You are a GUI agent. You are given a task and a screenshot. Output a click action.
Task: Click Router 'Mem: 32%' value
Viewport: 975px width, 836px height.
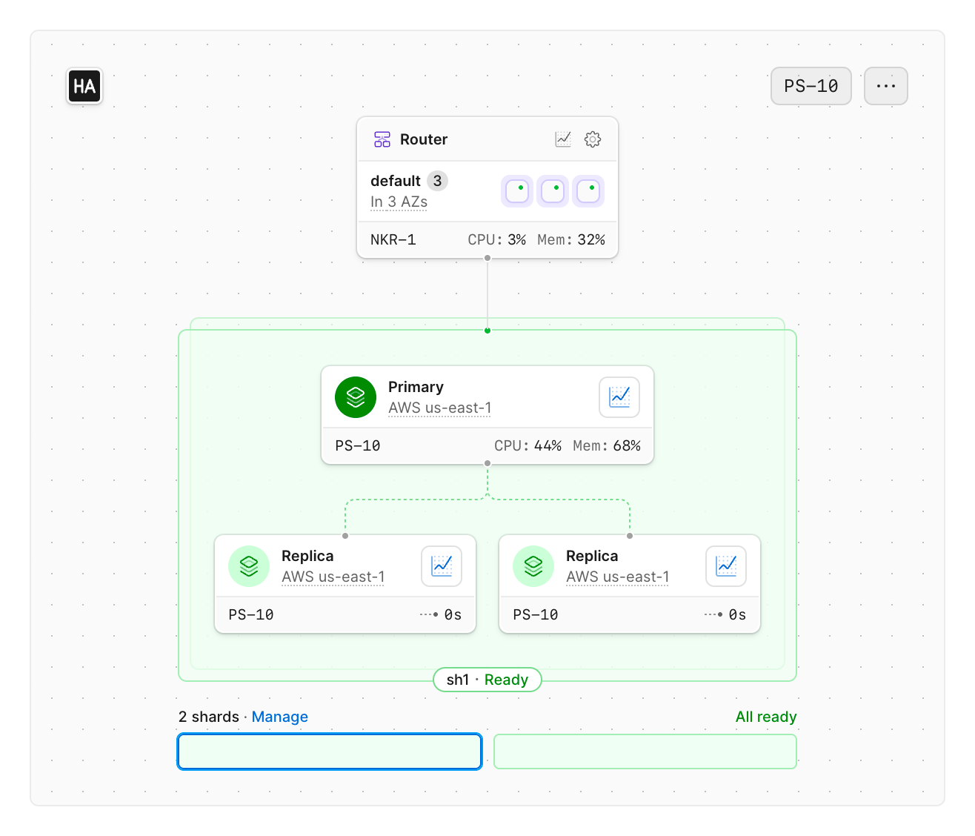[571, 239]
